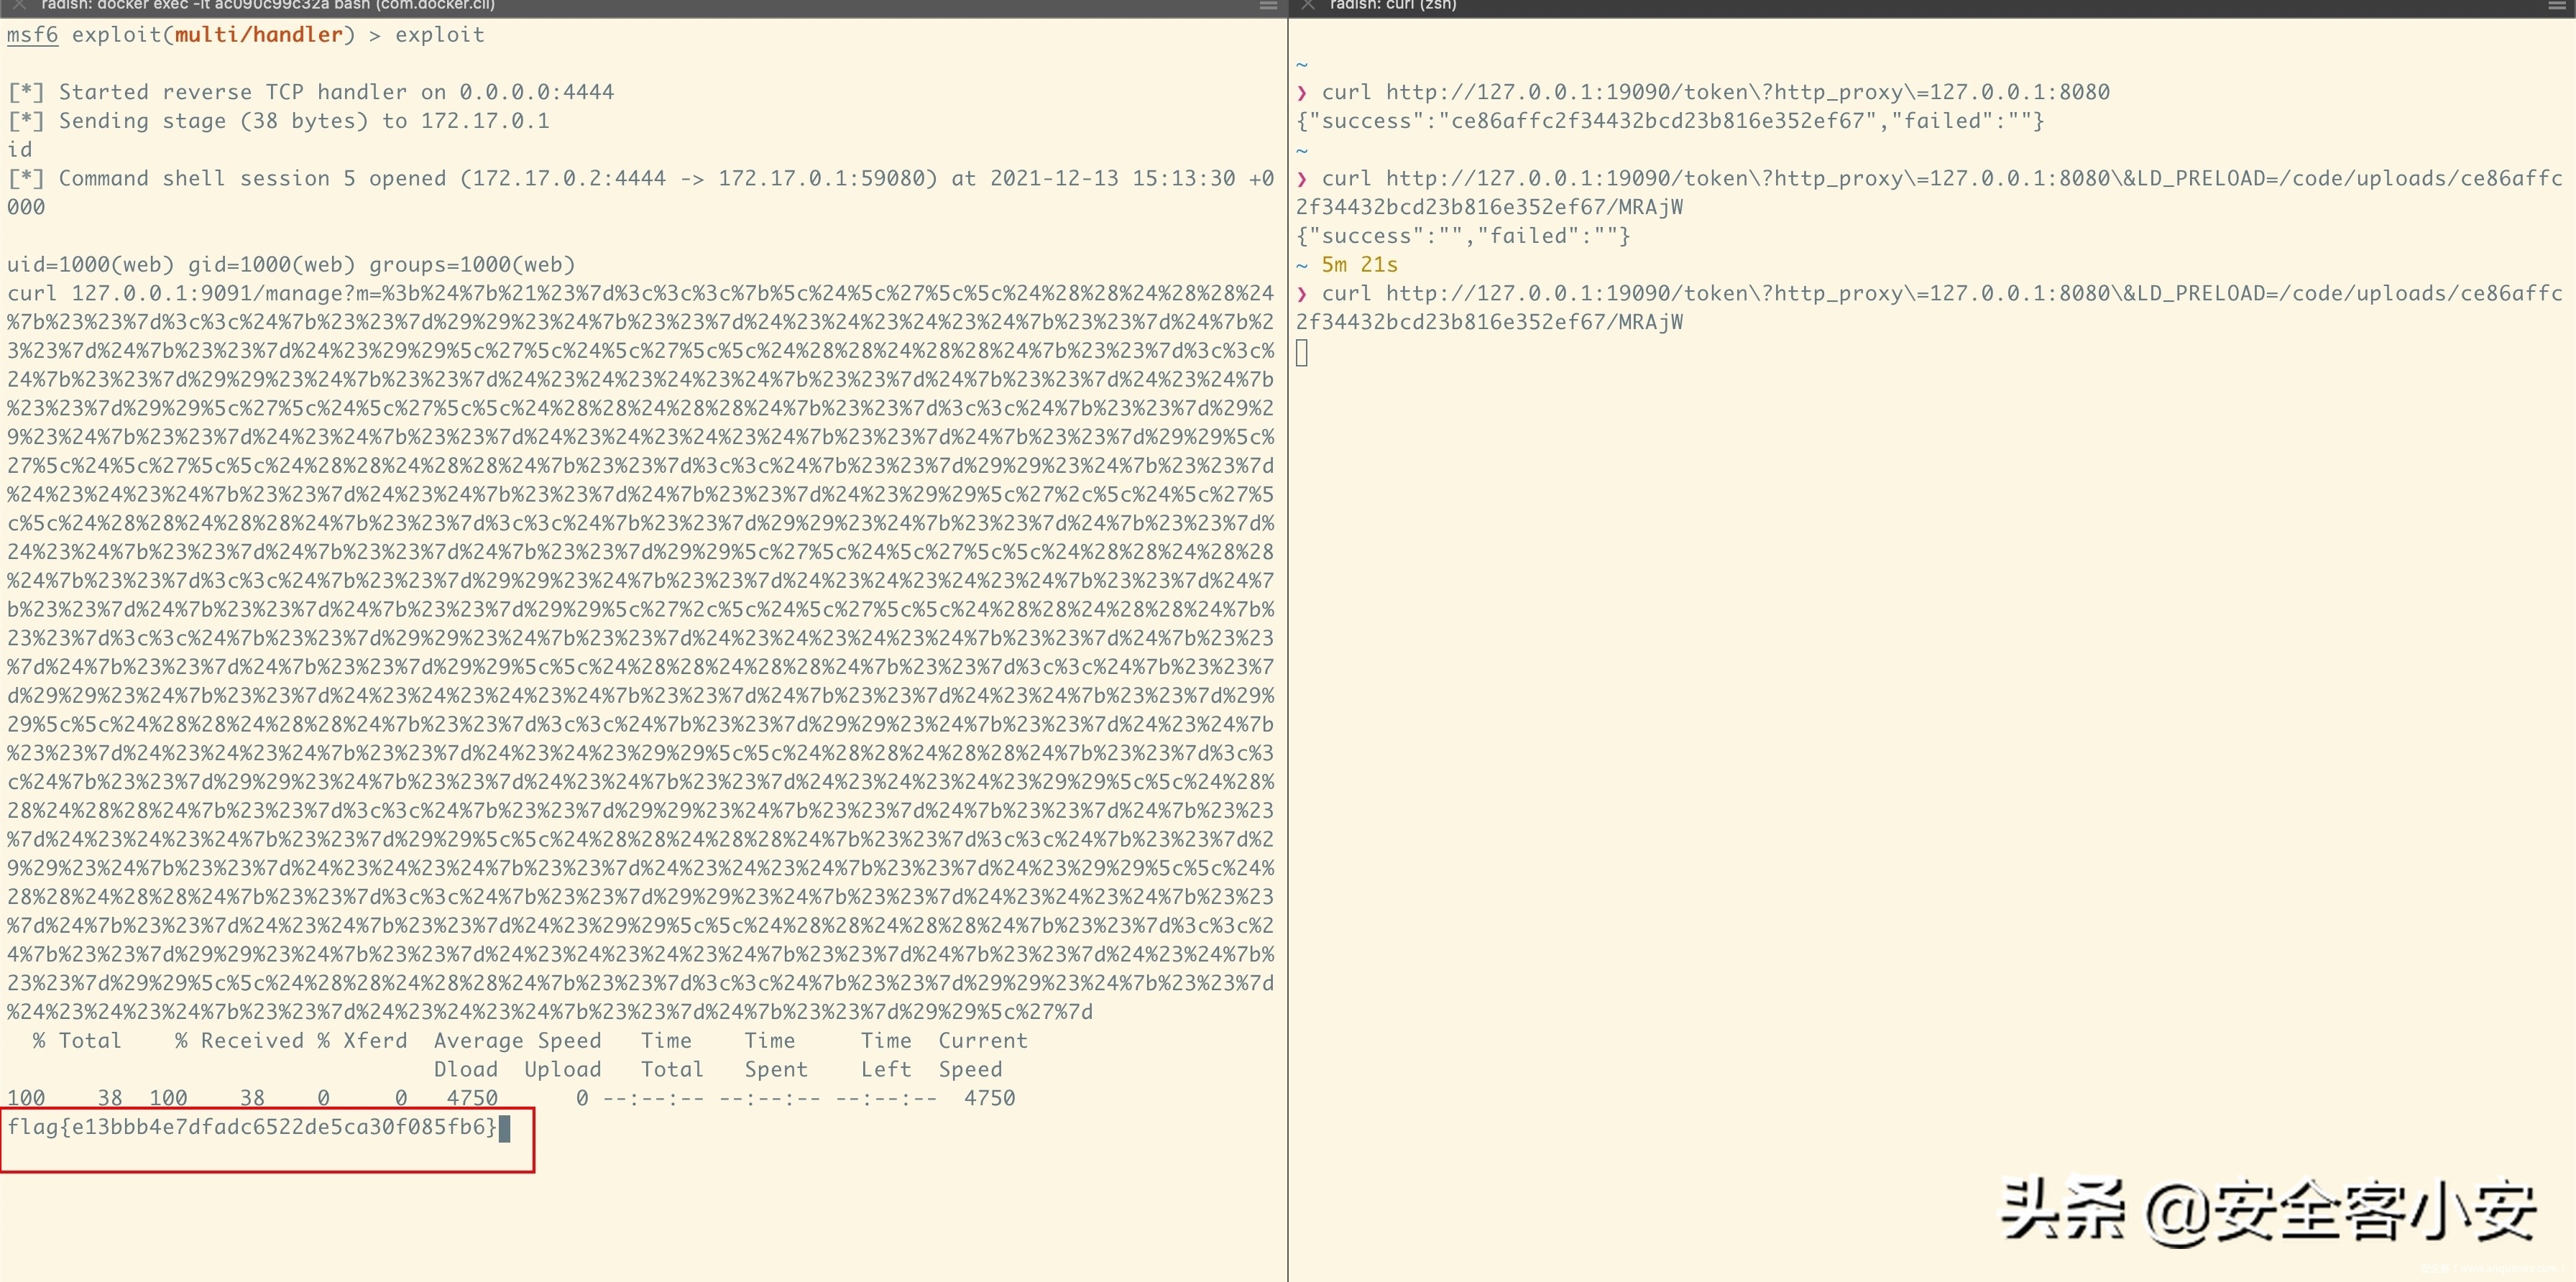Click the Started reverse TCP handler line
2576x1282 pixels.
point(310,92)
